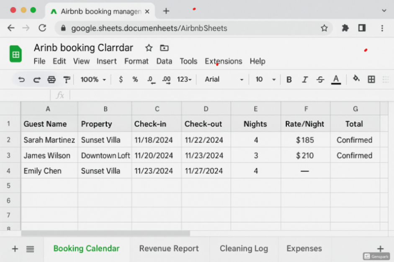
Task: Open the File menu
Action: point(39,61)
